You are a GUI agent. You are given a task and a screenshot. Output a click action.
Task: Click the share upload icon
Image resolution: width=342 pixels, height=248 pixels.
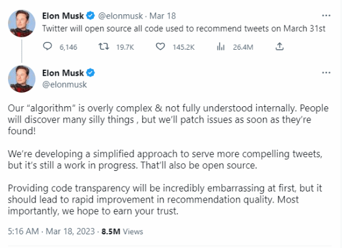coord(279,47)
